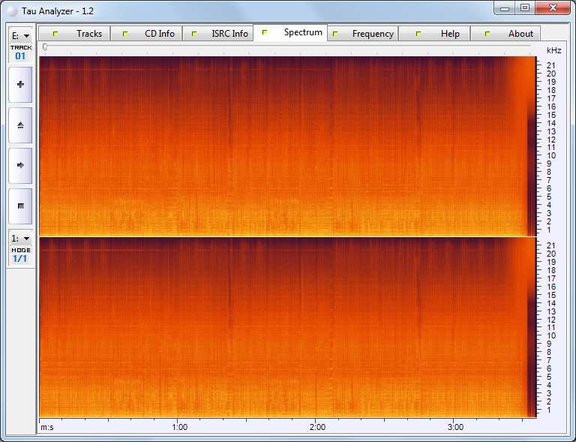Click the upper channel spectrogram
Screen dimensions: 576x442
(285, 146)
